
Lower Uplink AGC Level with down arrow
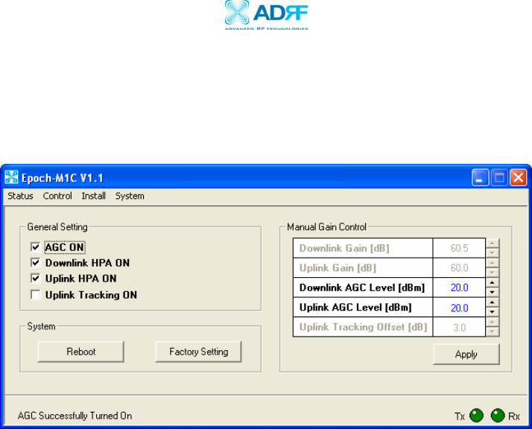click(493, 311)
